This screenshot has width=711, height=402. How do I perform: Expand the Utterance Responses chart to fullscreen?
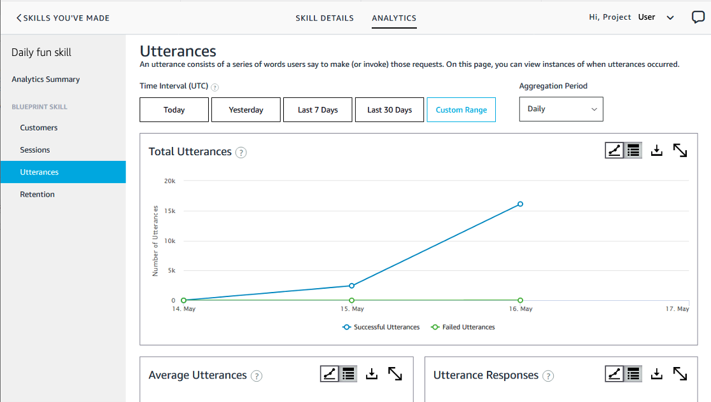coord(680,374)
